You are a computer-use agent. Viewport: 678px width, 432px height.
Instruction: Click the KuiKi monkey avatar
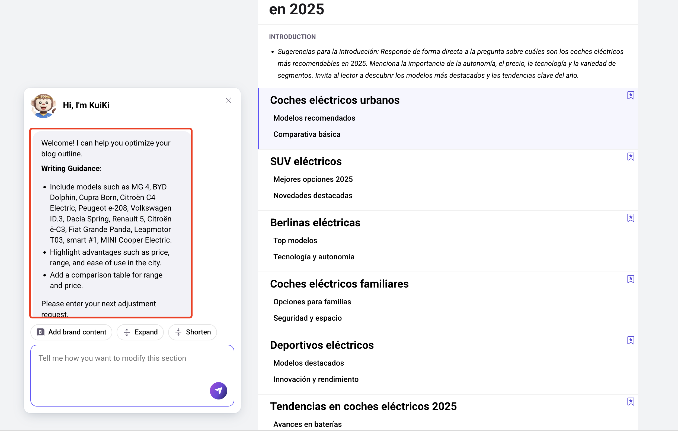pyautogui.click(x=43, y=106)
